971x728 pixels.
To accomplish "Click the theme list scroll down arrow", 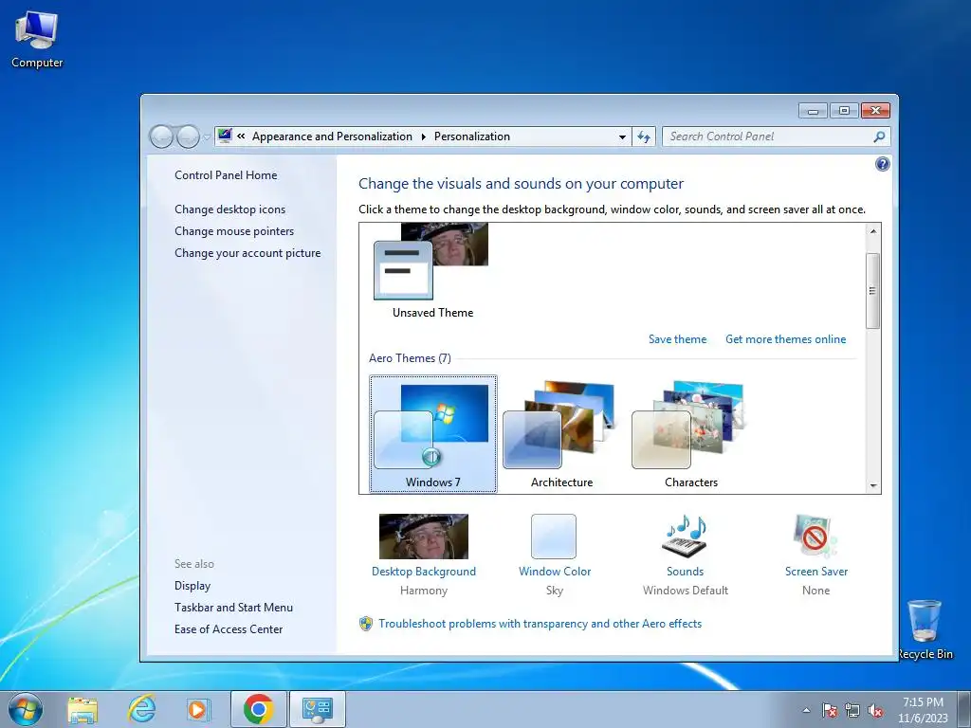I will (873, 486).
